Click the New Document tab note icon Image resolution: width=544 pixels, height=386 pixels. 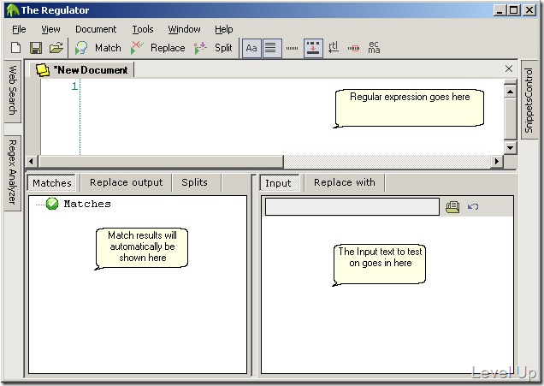click(x=43, y=70)
